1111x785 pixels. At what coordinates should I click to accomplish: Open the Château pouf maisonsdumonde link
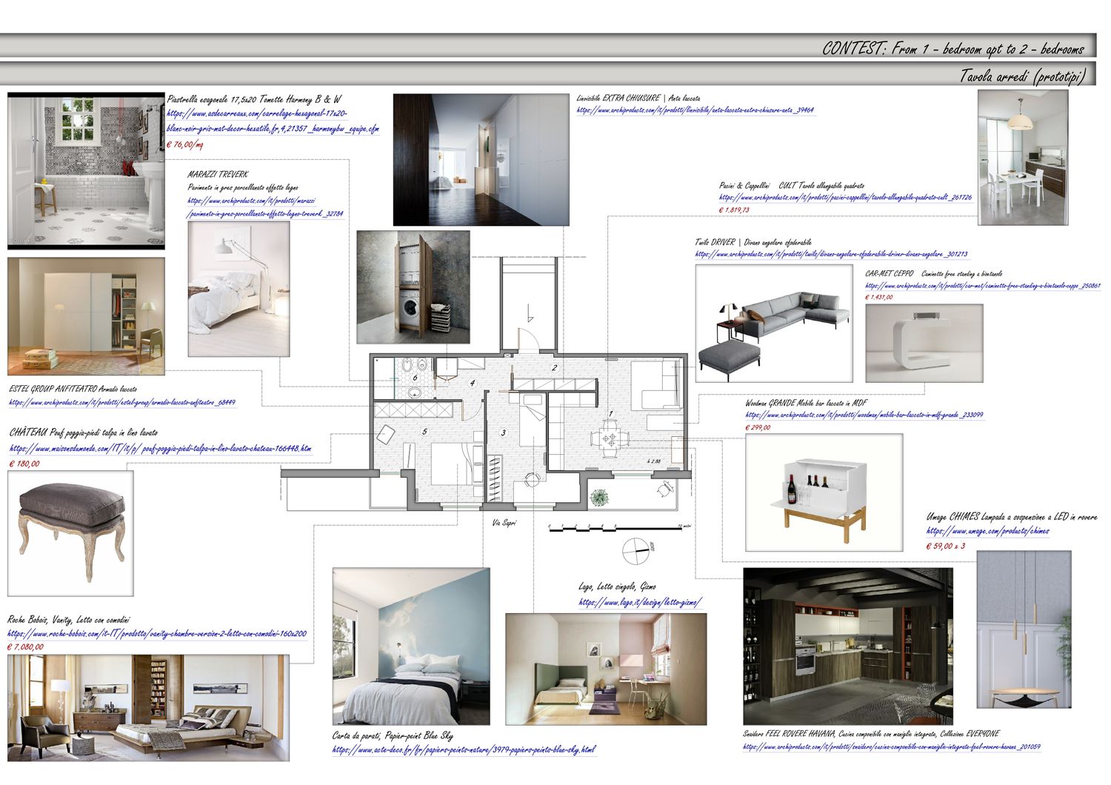pyautogui.click(x=160, y=449)
